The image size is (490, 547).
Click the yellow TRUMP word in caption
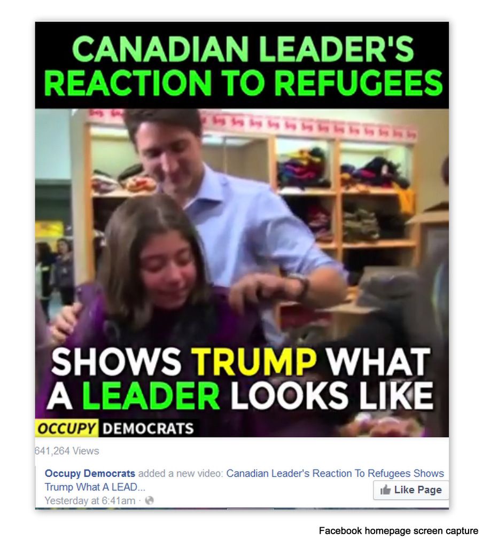[x=254, y=362]
